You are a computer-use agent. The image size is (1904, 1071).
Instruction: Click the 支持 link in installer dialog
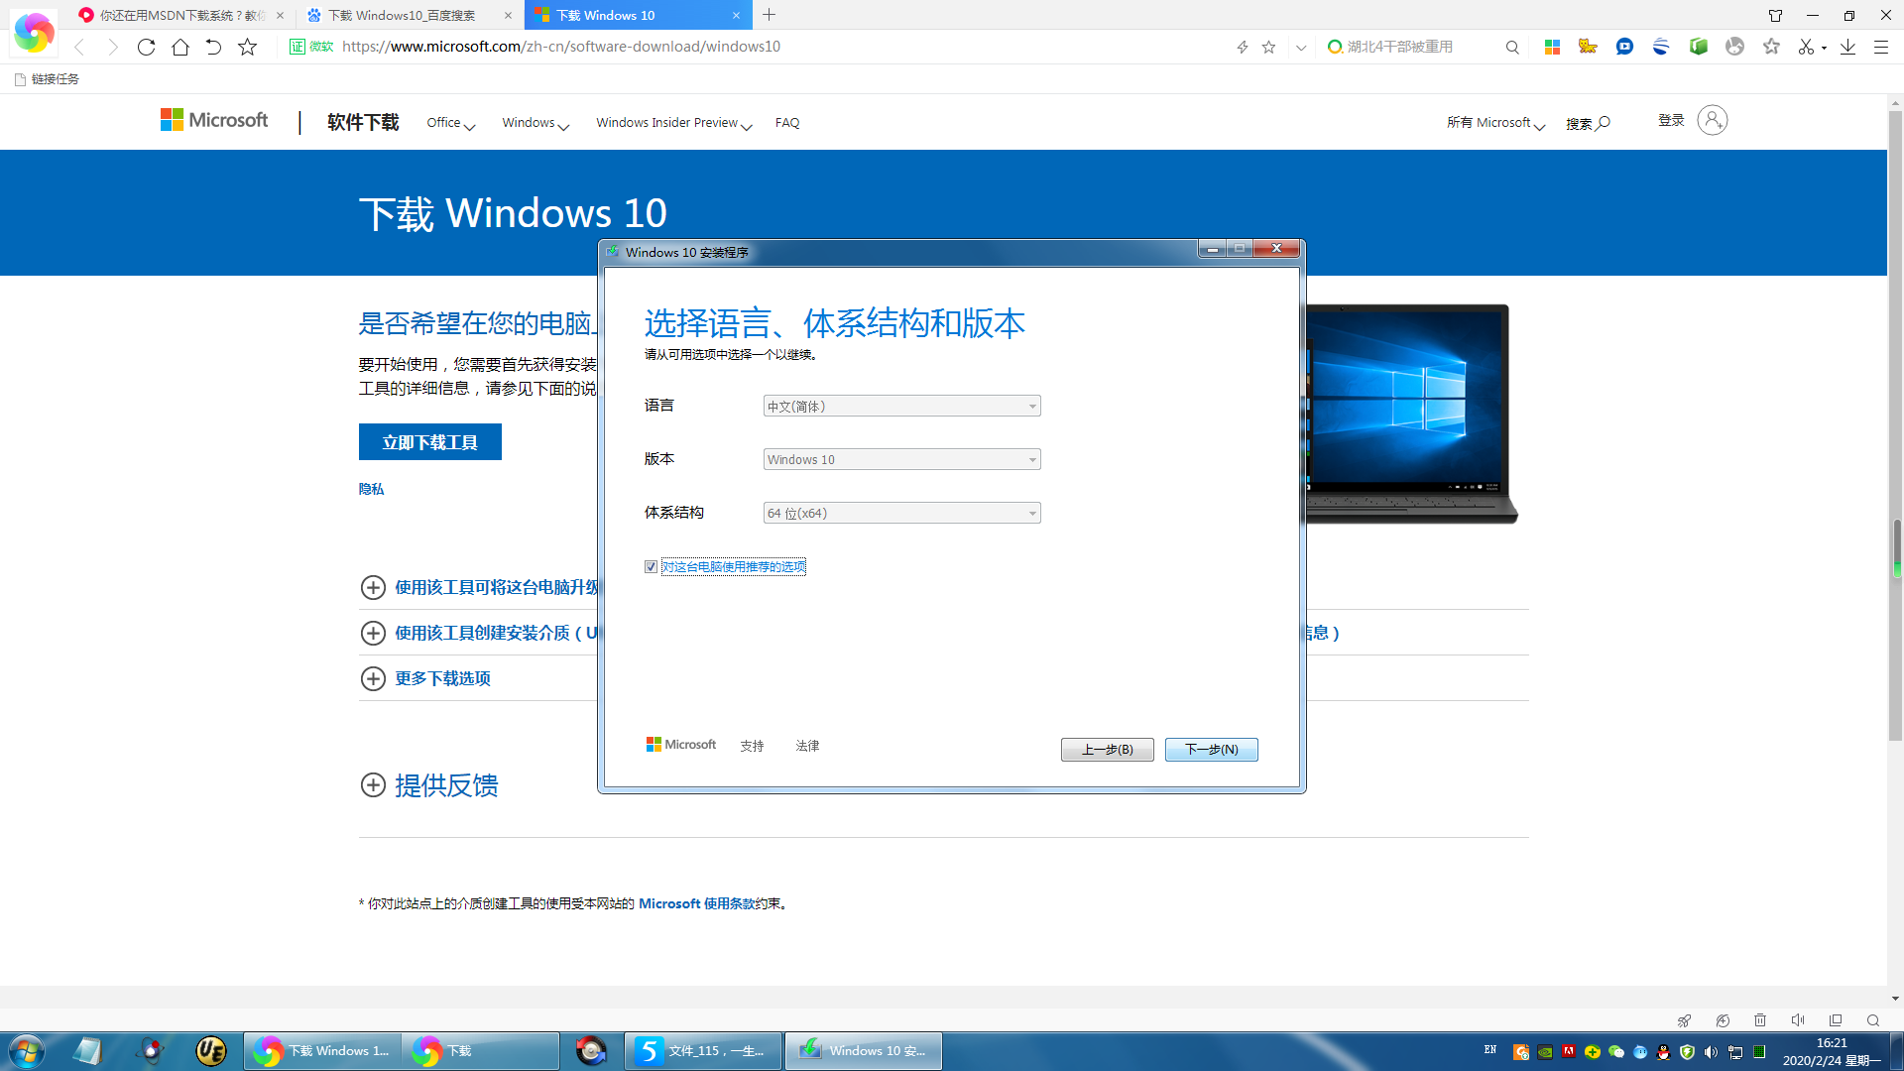coord(752,746)
